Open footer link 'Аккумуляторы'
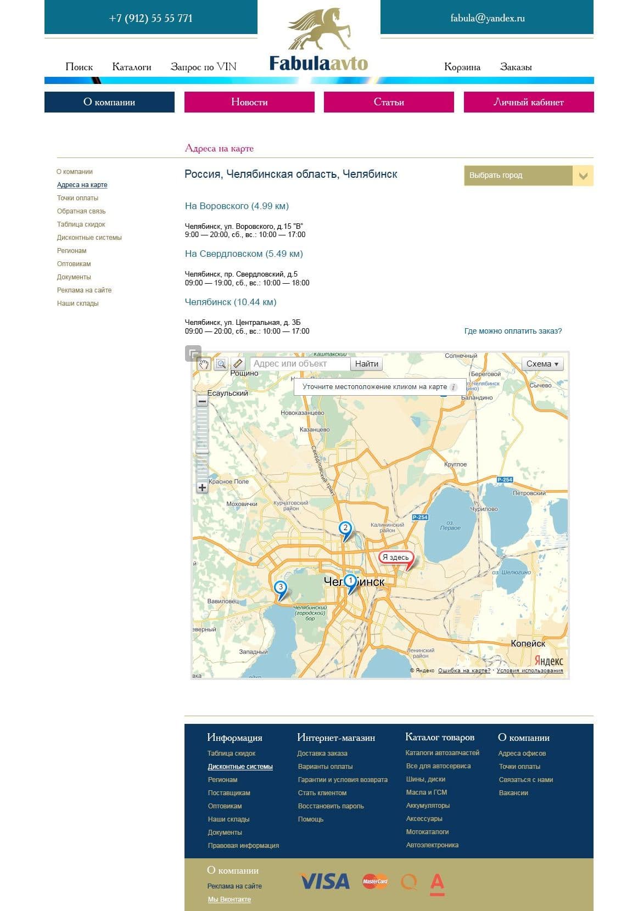 click(x=428, y=806)
